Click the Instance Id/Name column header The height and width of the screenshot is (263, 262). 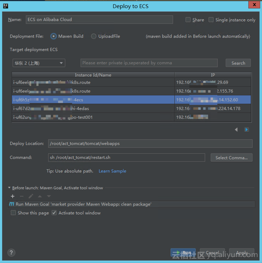click(x=93, y=75)
